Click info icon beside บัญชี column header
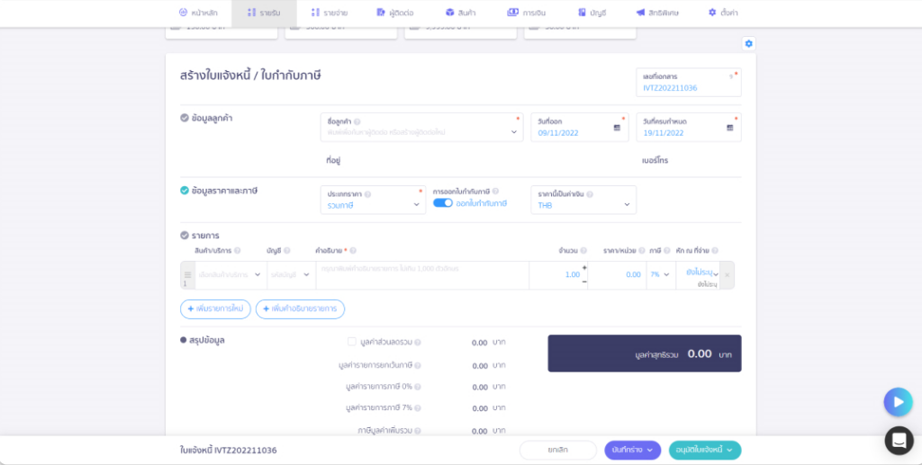Image resolution: width=922 pixels, height=465 pixels. pyautogui.click(x=287, y=251)
